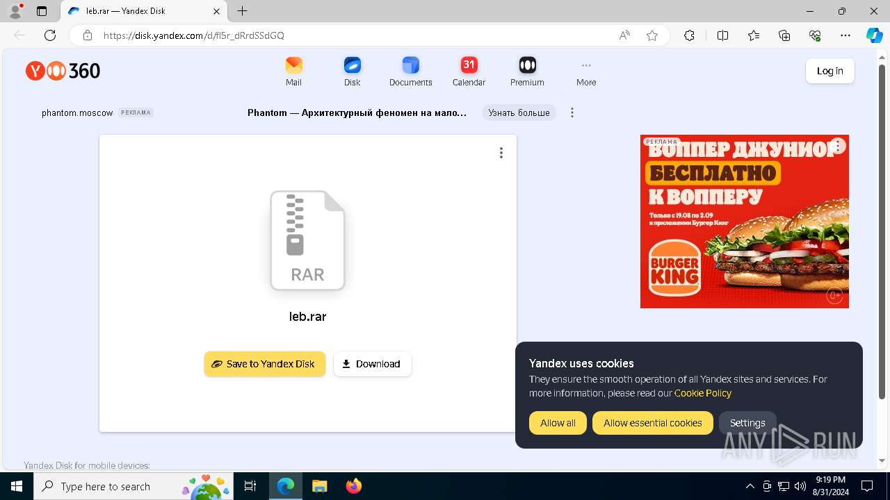Open the browser profile icon
The width and height of the screenshot is (890, 500).
click(x=15, y=11)
